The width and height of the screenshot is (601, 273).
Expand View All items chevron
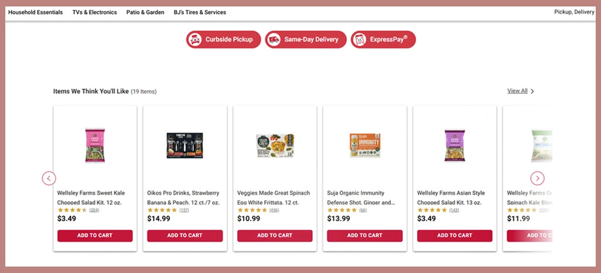tap(532, 91)
